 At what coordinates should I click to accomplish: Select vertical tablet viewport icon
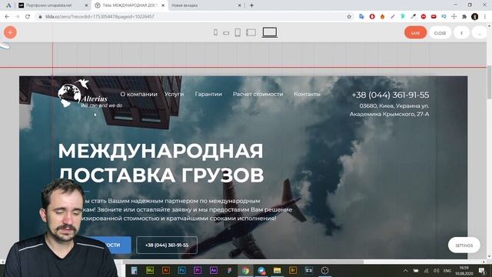(x=238, y=32)
